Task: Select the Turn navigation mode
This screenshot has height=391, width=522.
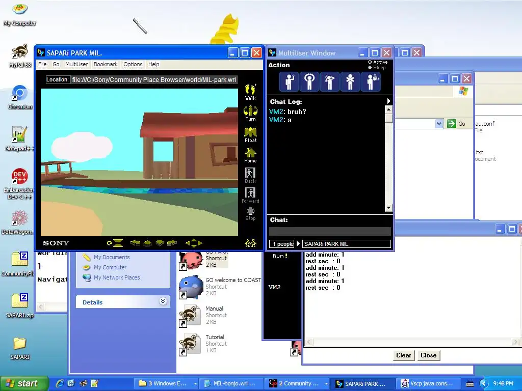Action: [250, 114]
